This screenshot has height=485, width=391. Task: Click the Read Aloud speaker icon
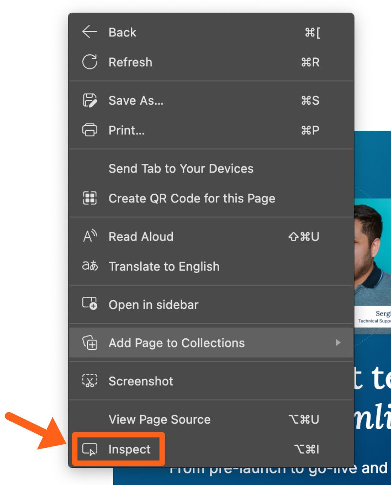(90, 236)
